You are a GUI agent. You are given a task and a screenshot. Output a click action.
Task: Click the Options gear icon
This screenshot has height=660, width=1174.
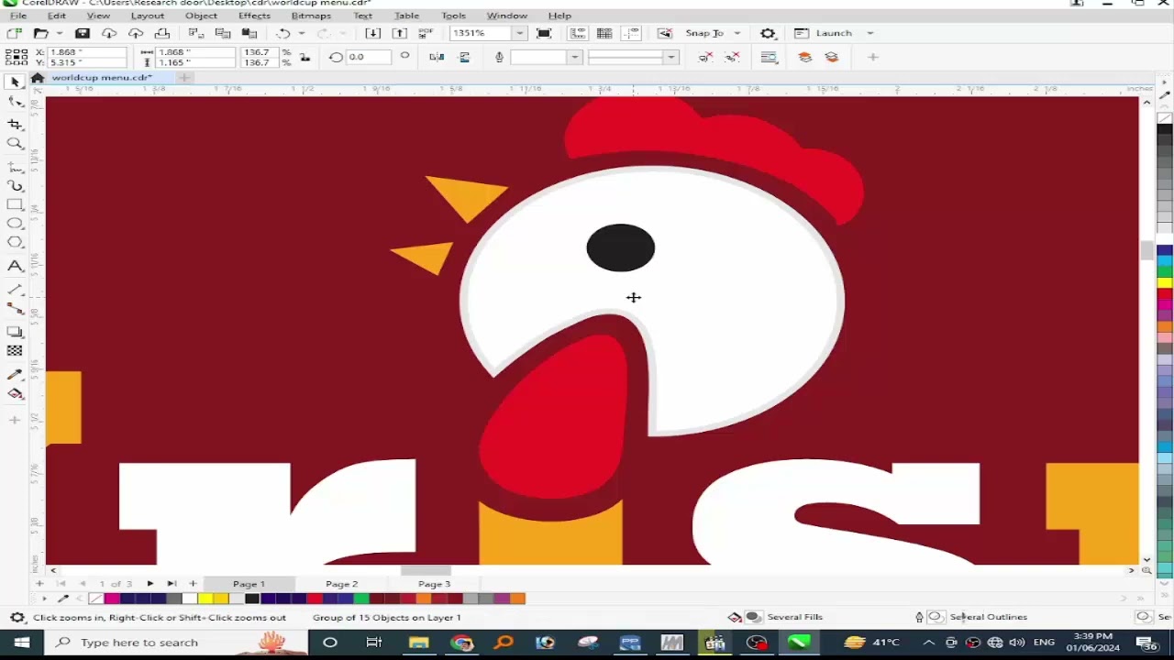tap(768, 33)
